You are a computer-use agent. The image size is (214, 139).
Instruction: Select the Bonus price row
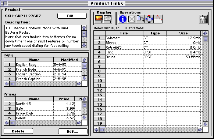[43, 118]
